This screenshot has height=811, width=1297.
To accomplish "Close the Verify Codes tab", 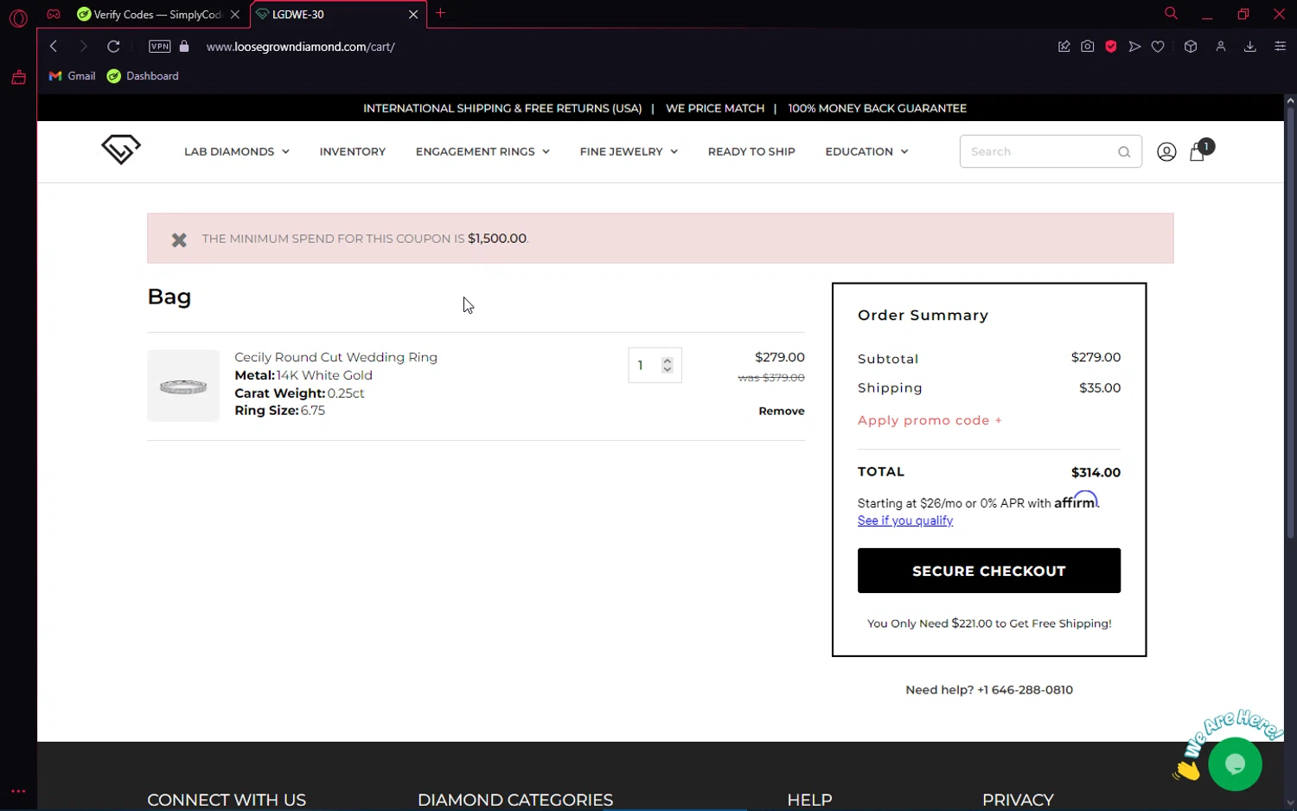I will (235, 15).
